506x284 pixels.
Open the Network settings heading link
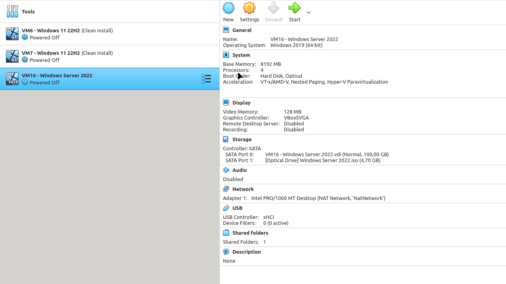pyautogui.click(x=243, y=189)
